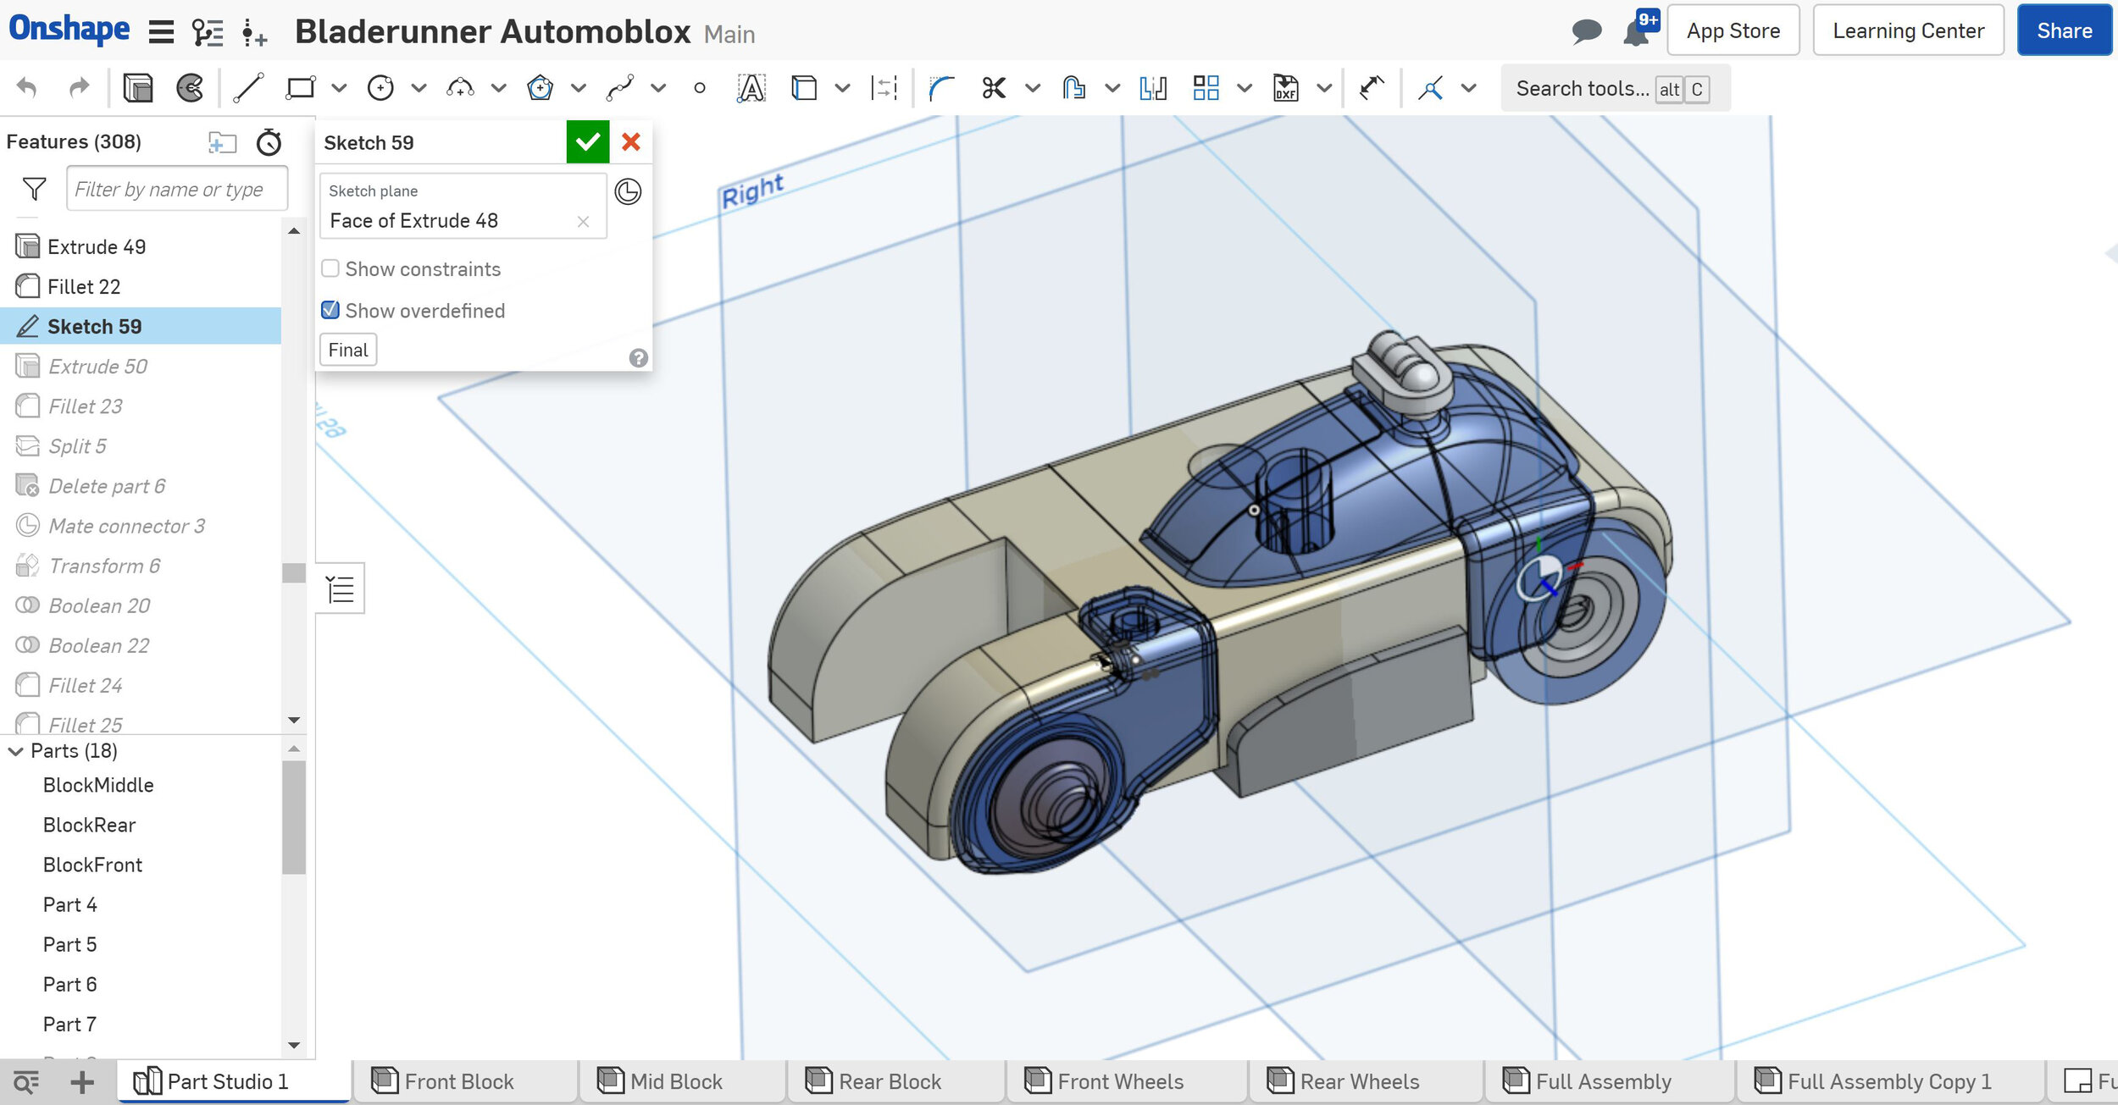The image size is (2118, 1105).
Task: Click the Share button
Action: 2064,31
